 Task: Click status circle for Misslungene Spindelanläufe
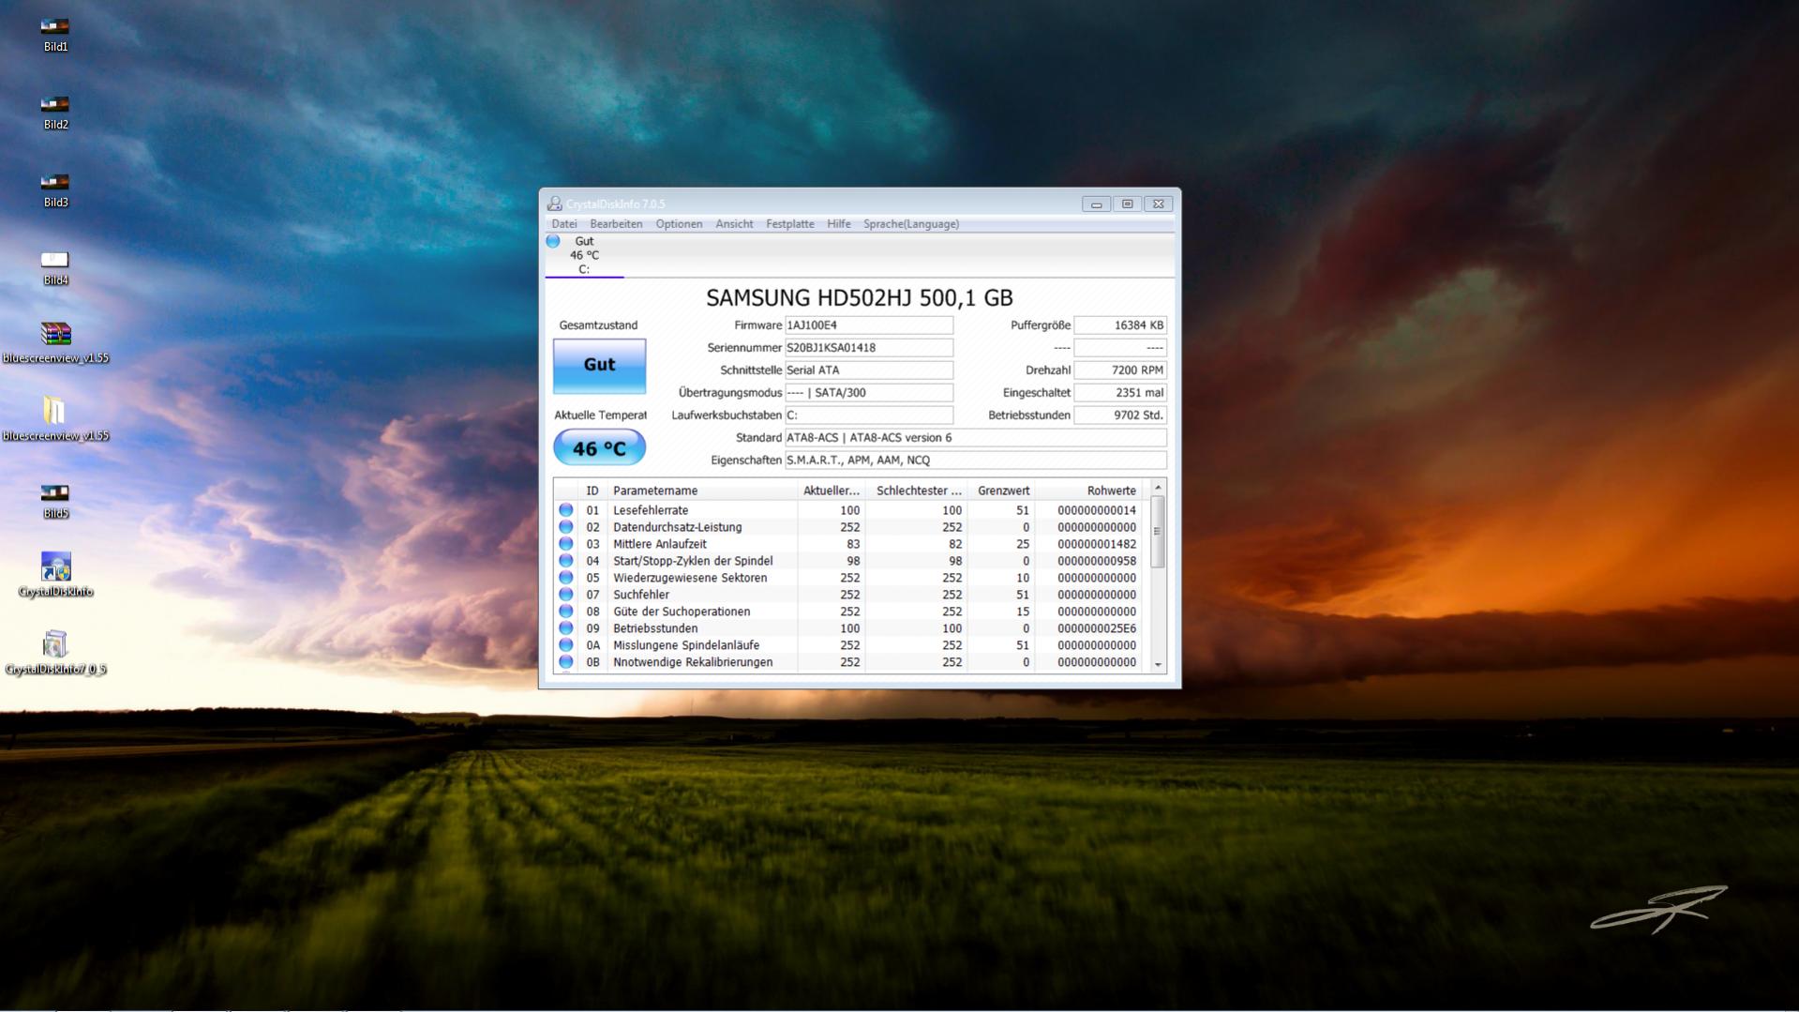pyautogui.click(x=566, y=645)
